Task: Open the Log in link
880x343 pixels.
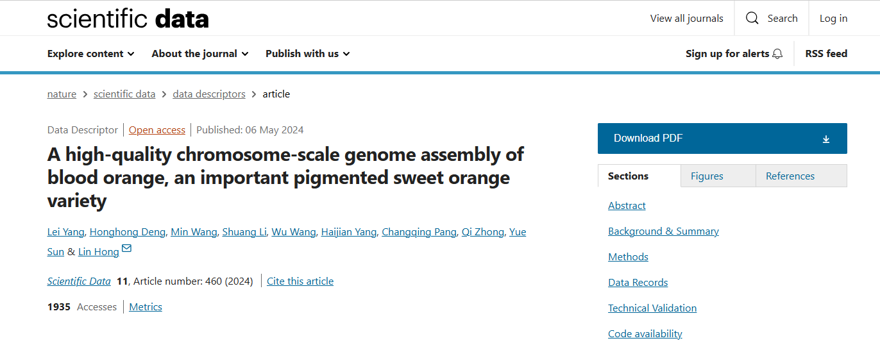Action: click(833, 19)
